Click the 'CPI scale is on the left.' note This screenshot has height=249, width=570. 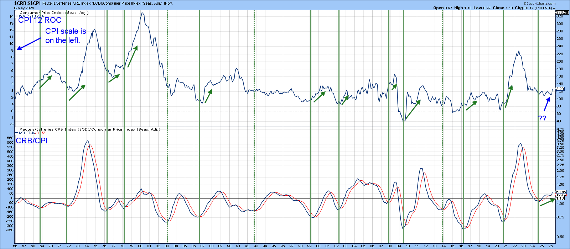tap(66, 36)
